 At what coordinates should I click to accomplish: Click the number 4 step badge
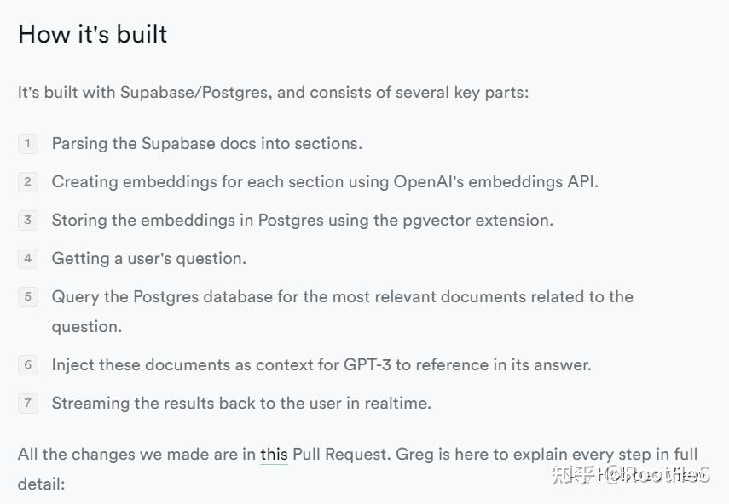point(28,258)
